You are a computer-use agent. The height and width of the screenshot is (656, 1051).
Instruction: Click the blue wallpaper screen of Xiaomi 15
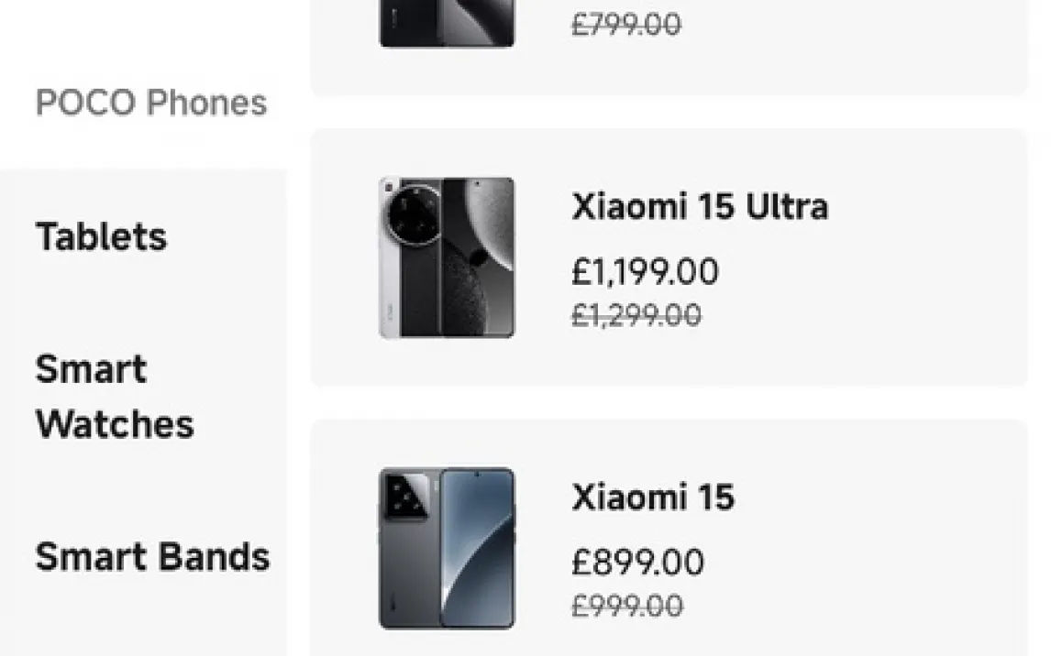pyautogui.click(x=477, y=550)
